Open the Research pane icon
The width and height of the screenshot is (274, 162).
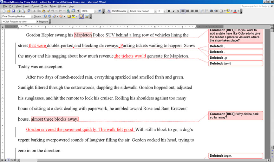point(73,11)
